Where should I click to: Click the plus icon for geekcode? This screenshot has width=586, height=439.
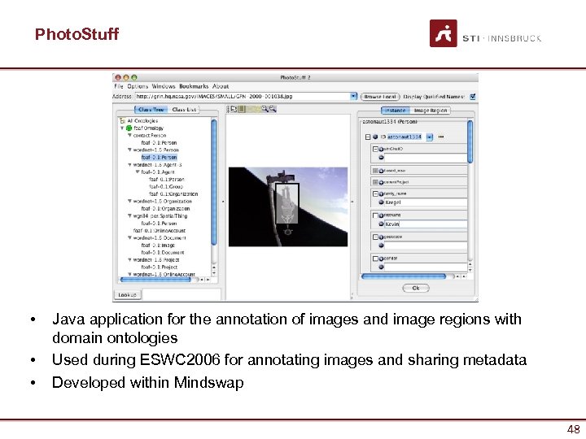point(381,237)
